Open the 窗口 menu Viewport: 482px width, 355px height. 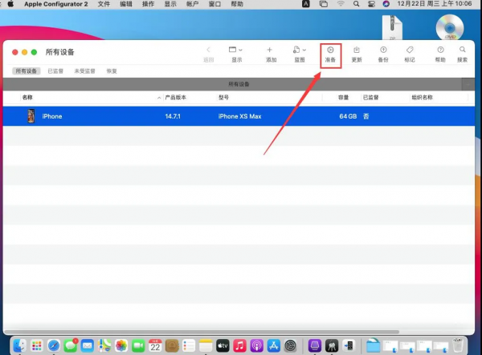point(214,4)
